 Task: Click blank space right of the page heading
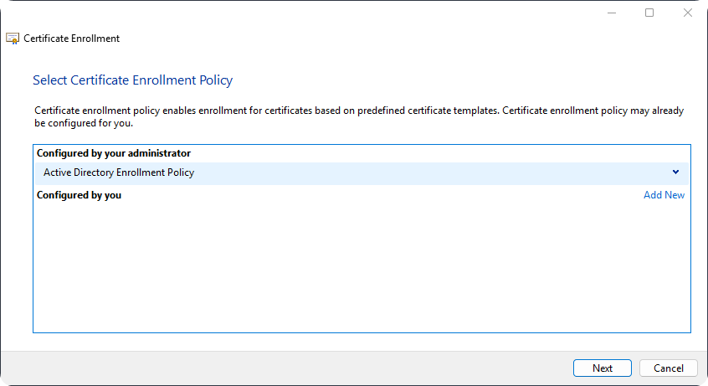coord(460,80)
